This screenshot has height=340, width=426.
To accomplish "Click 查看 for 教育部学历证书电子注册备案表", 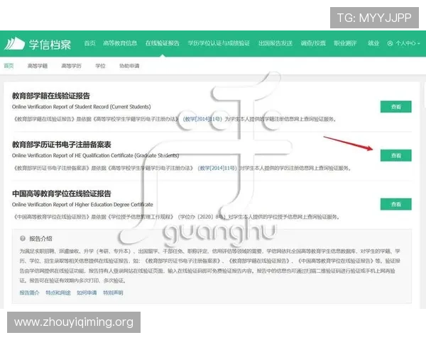I will pos(396,155).
